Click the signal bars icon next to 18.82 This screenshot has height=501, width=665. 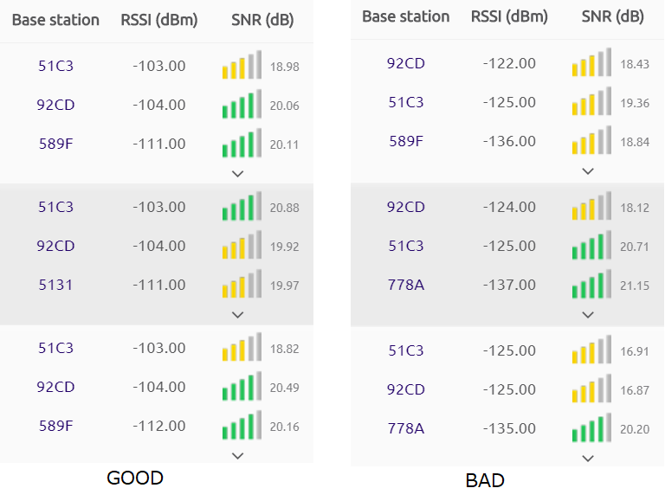[241, 349]
